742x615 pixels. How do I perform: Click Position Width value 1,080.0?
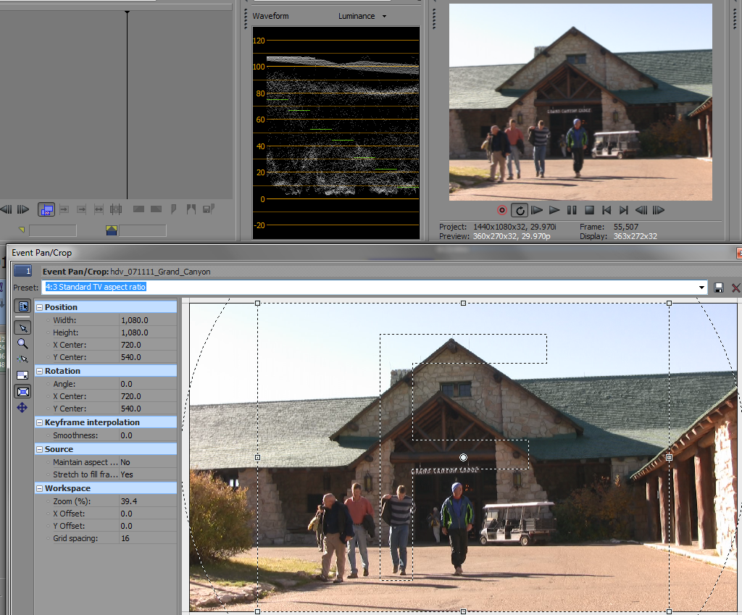click(148, 320)
